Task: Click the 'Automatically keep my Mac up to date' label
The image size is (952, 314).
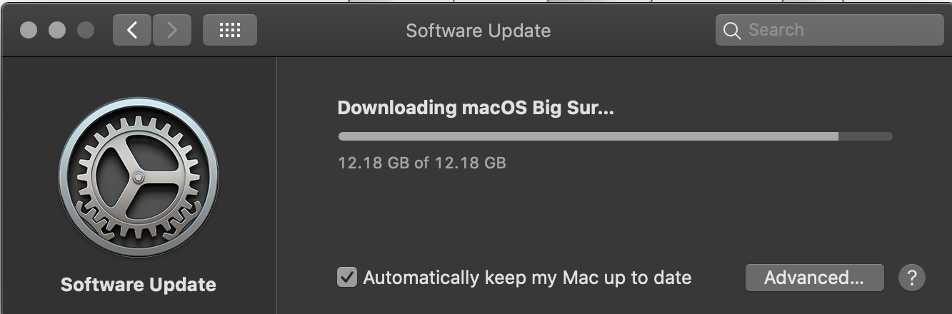Action: click(x=527, y=278)
